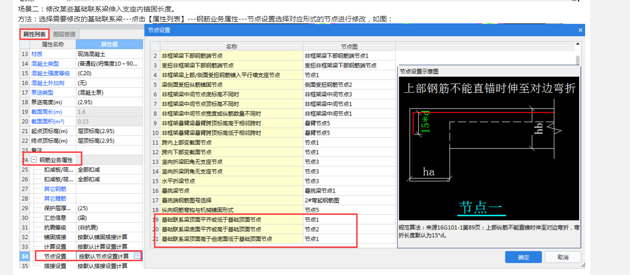Switch to the 属性列表 tab
Image resolution: width=630 pixels, height=275 pixels.
[x=34, y=34]
